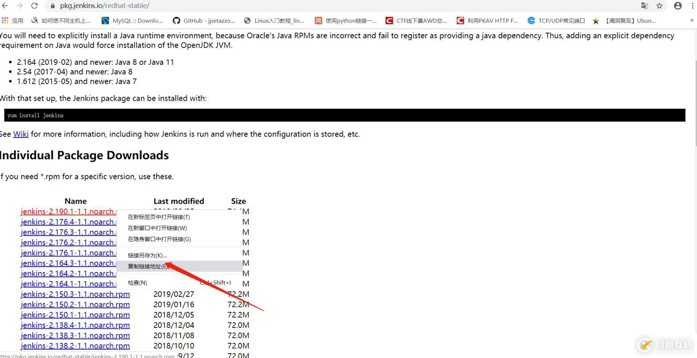Reload the Jenkins package page
Viewport: 697px width, 358px height.
pyautogui.click(x=35, y=6)
